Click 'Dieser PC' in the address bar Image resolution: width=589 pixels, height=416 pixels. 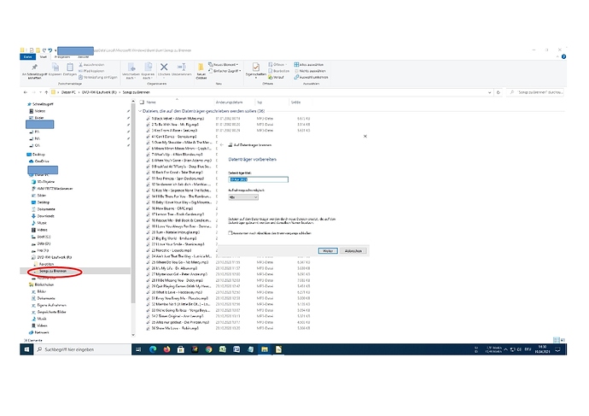[x=68, y=92]
